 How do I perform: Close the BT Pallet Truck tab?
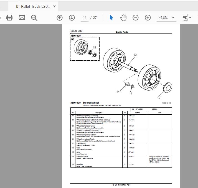click(x=54, y=6)
